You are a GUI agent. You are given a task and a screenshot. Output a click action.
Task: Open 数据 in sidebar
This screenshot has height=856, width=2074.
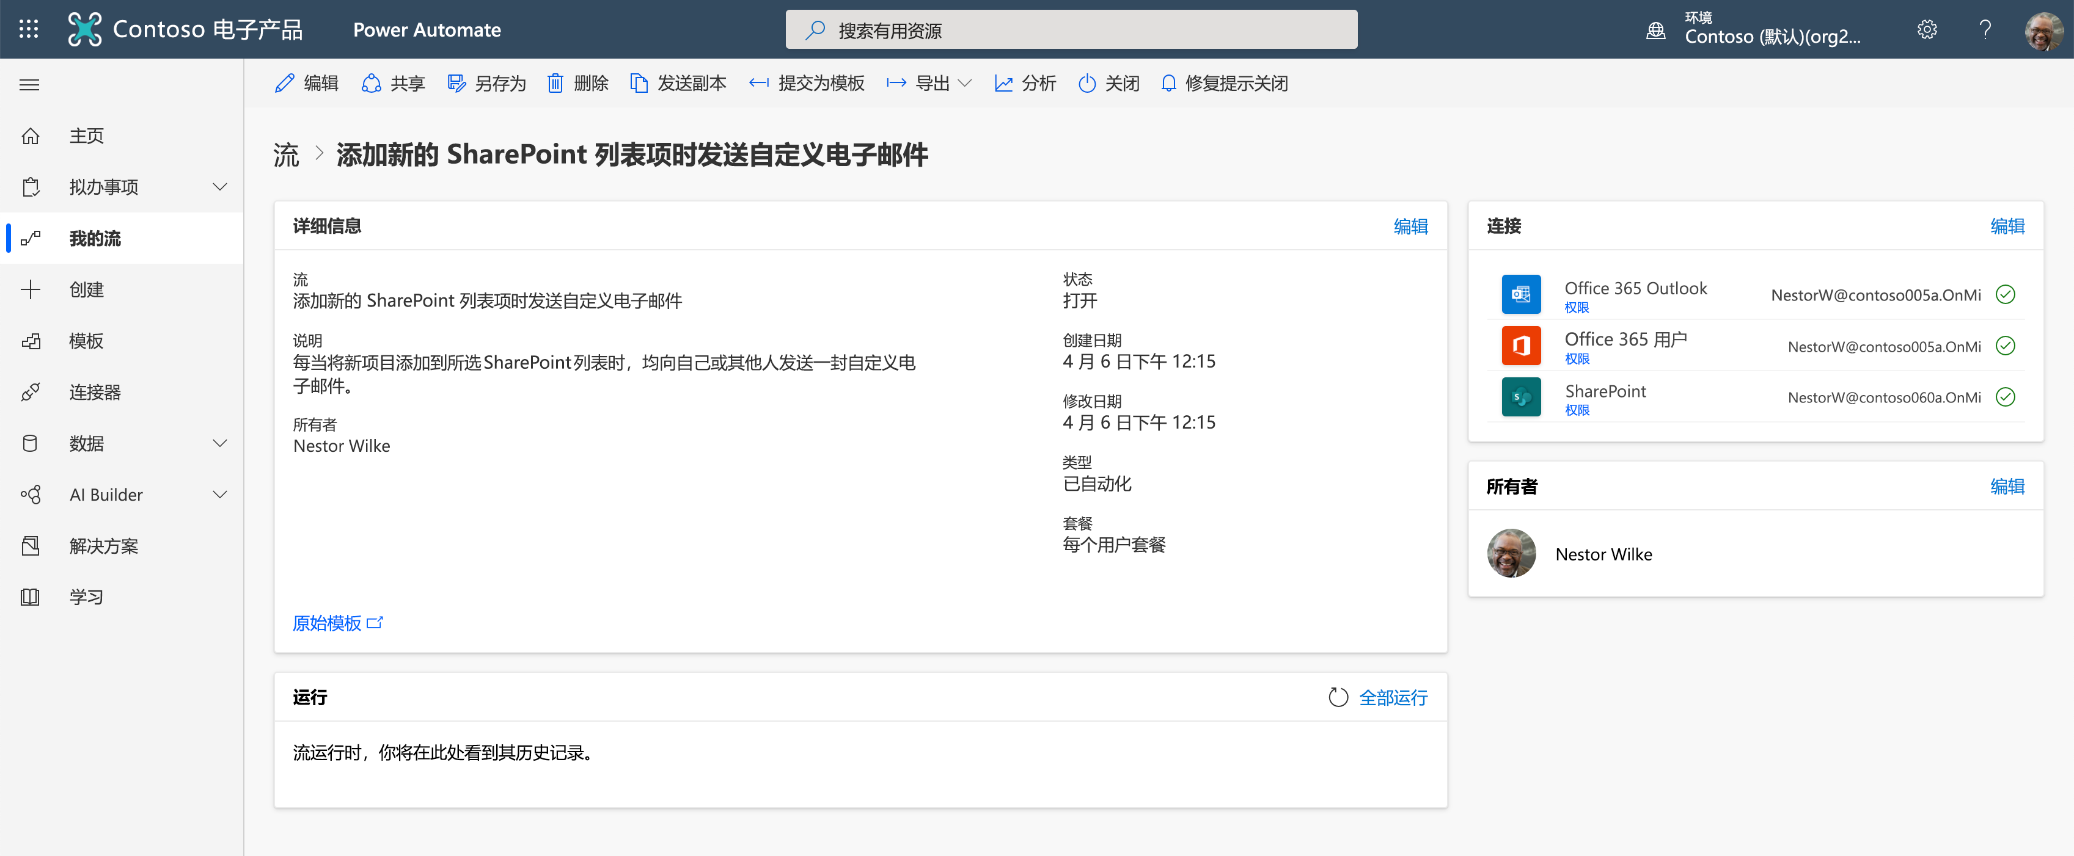(x=122, y=443)
